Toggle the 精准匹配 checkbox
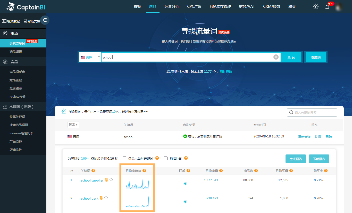This screenshot has height=213, width=352. point(166,158)
